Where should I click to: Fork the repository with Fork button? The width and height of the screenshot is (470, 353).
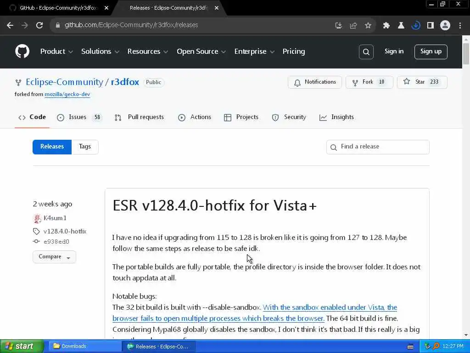[369, 82]
